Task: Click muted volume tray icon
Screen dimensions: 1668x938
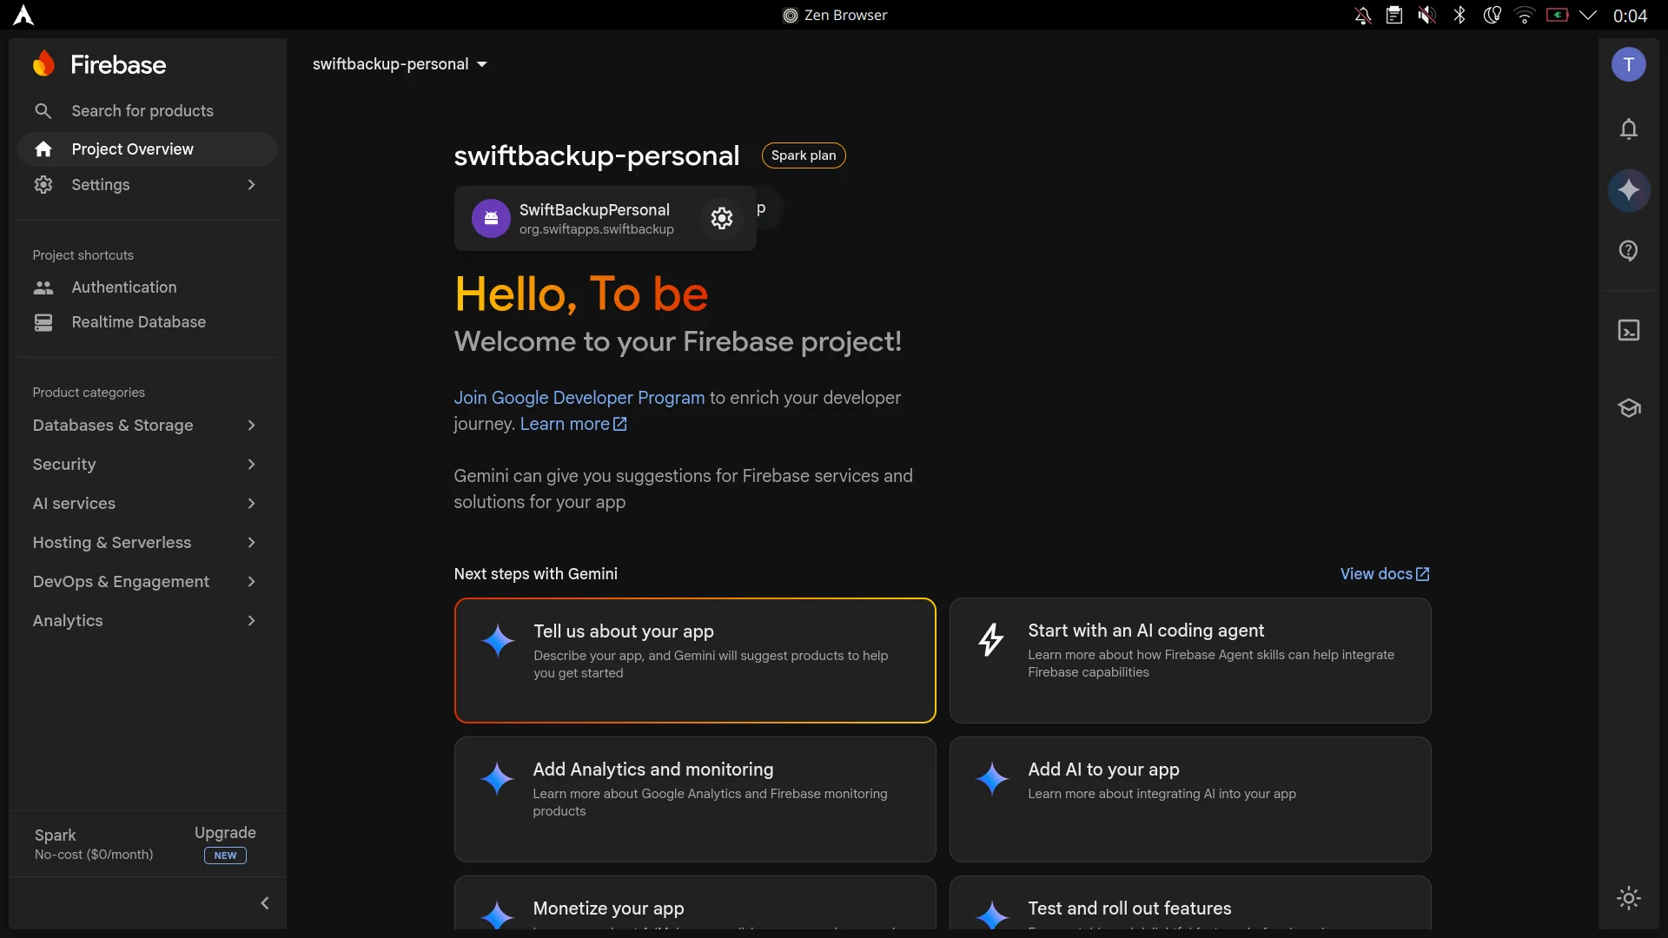Action: pos(1426,15)
